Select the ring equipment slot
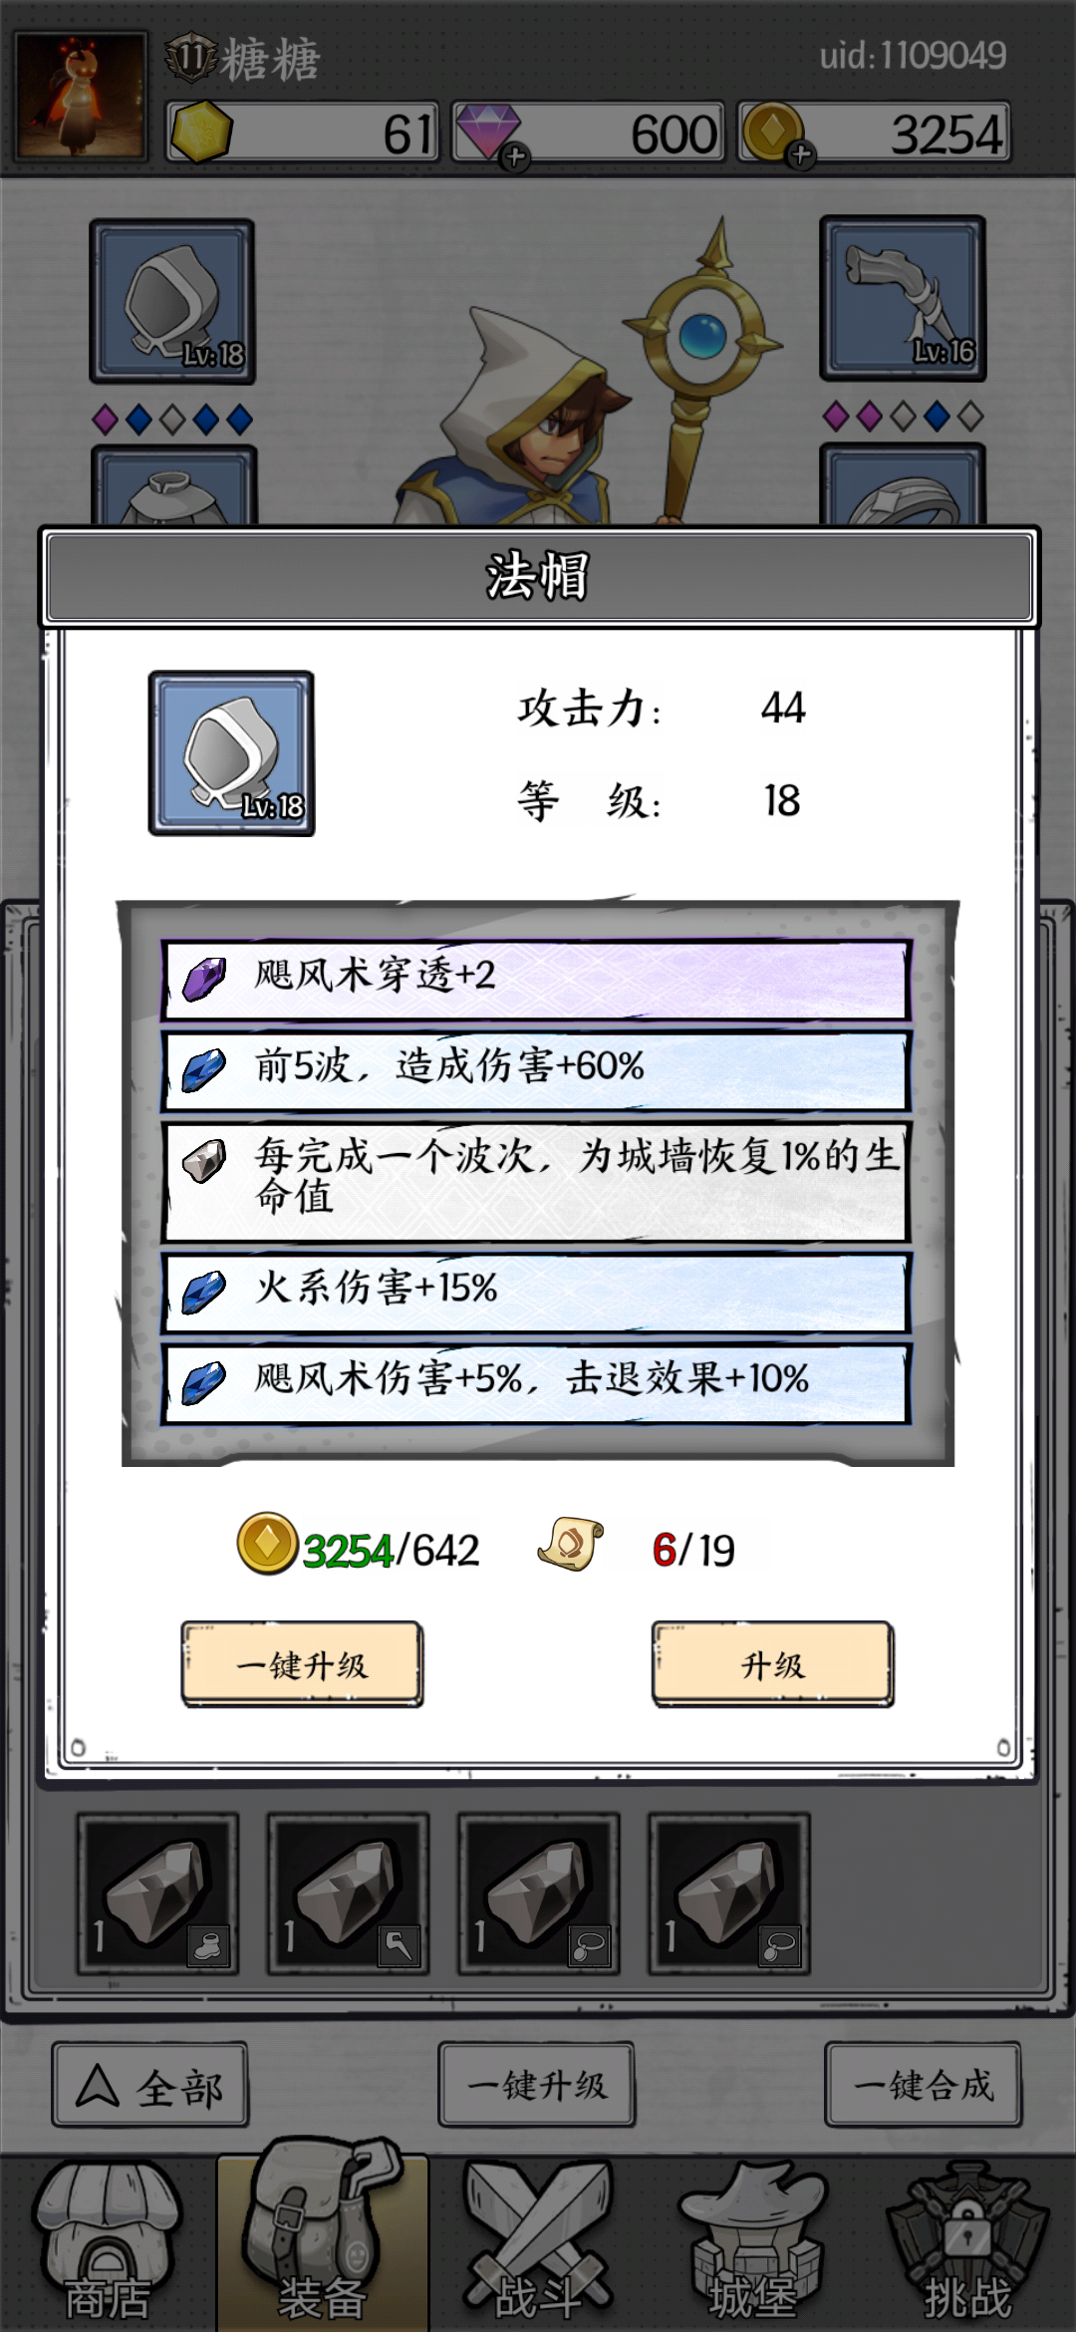The width and height of the screenshot is (1076, 2332). click(903, 484)
